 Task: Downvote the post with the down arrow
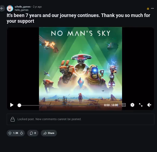(22, 133)
